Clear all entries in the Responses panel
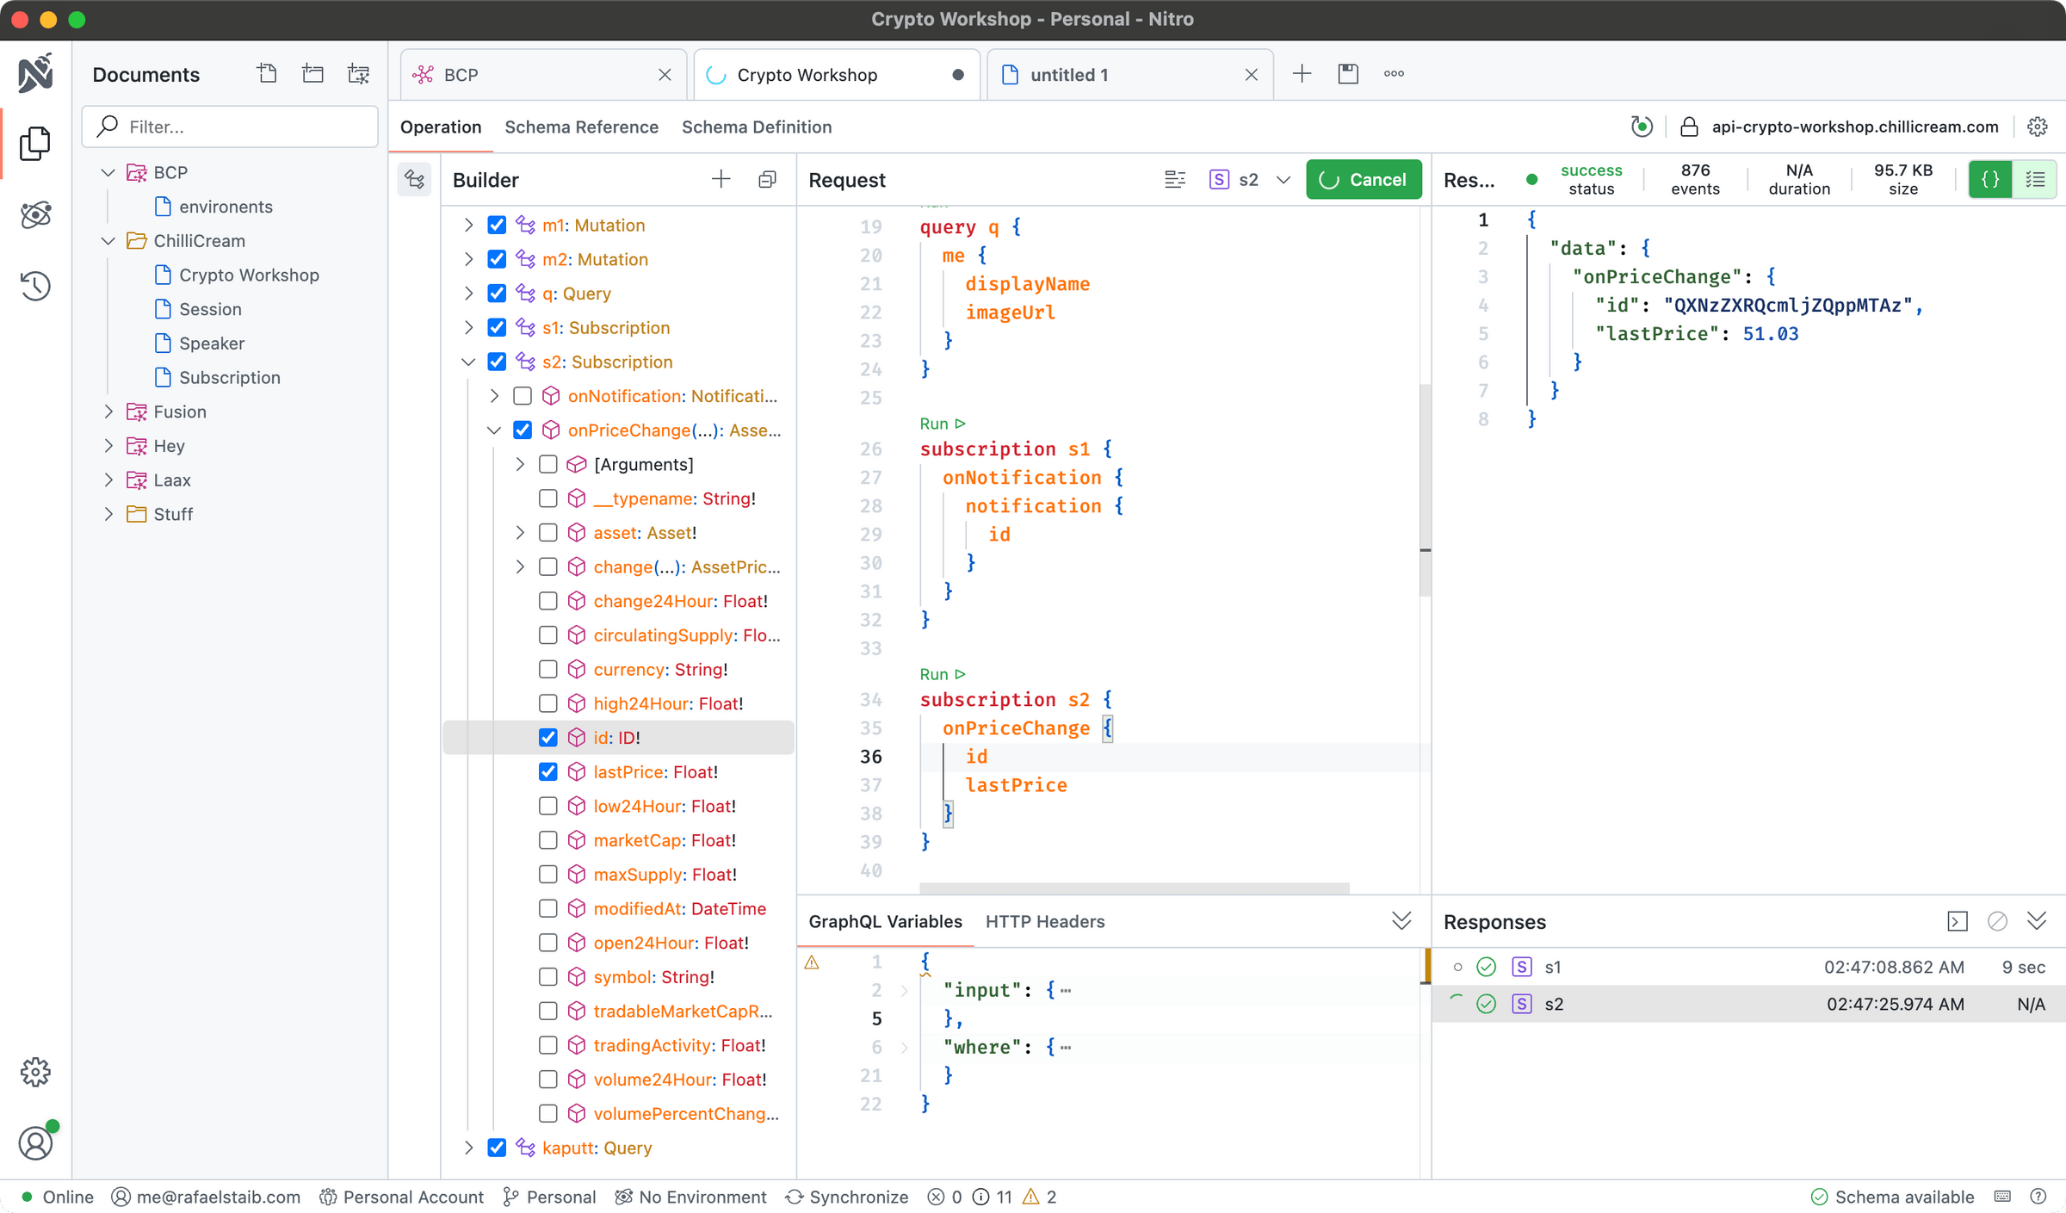 (1997, 921)
